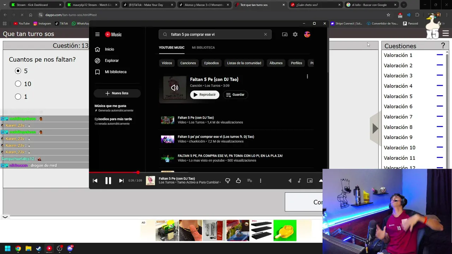Open File Explorer from the taskbar

(x=28, y=248)
